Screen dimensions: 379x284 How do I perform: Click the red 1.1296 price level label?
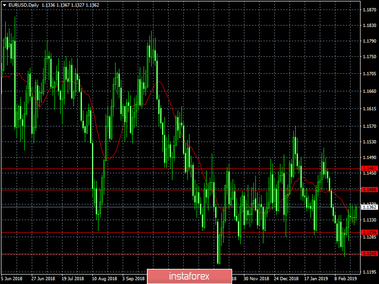click(x=370, y=232)
